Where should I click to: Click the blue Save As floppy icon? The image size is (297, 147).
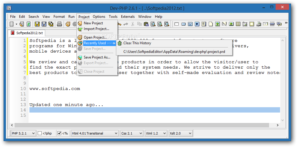[44, 24]
